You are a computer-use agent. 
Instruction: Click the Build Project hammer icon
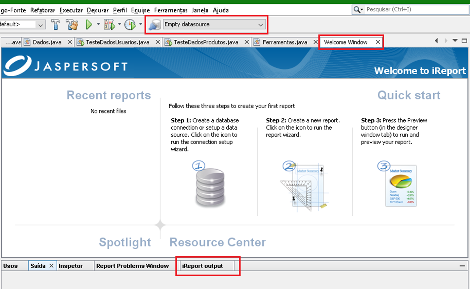(x=55, y=24)
